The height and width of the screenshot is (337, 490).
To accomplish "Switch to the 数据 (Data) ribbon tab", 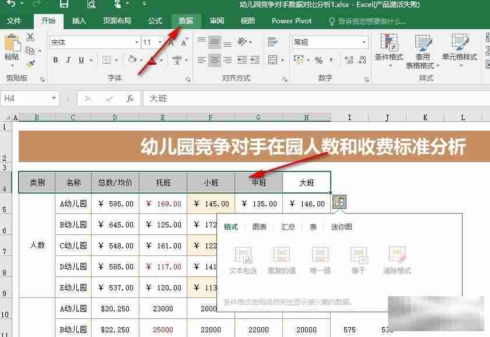I will [x=186, y=21].
